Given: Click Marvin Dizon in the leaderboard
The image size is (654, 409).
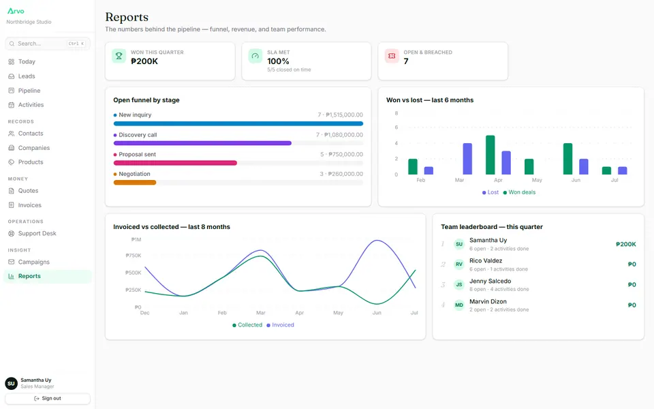Looking at the screenshot, I should pyautogui.click(x=488, y=302).
